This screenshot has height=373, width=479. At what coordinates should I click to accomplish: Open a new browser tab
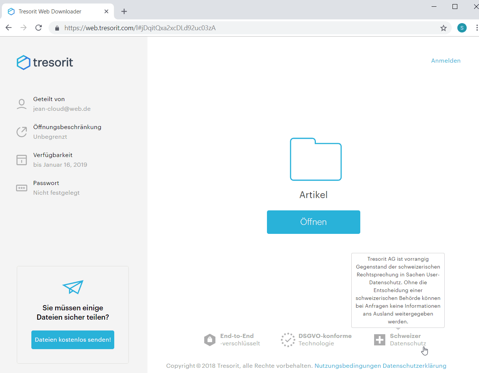[124, 12]
